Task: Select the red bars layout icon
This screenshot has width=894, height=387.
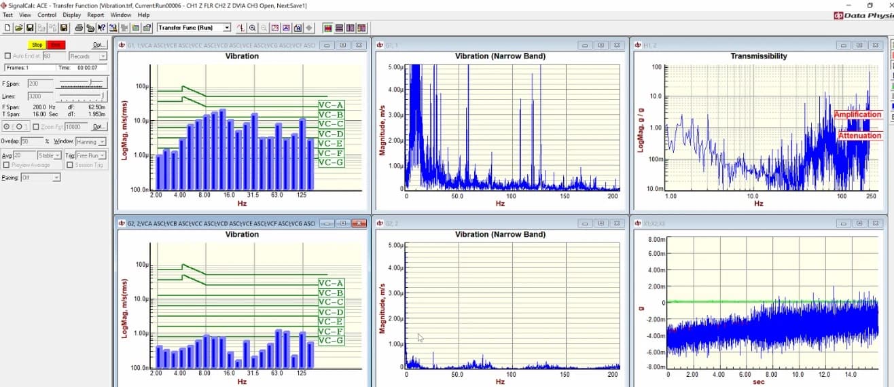Action: (328, 28)
